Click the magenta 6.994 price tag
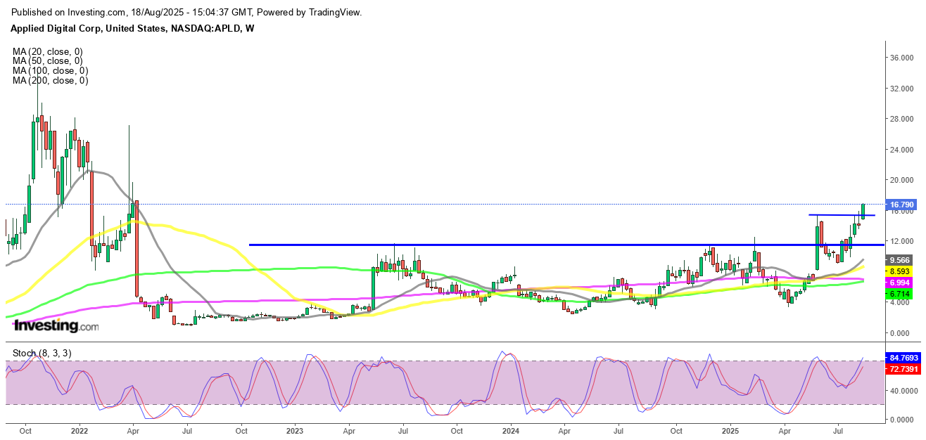The width and height of the screenshot is (926, 440). click(x=901, y=281)
